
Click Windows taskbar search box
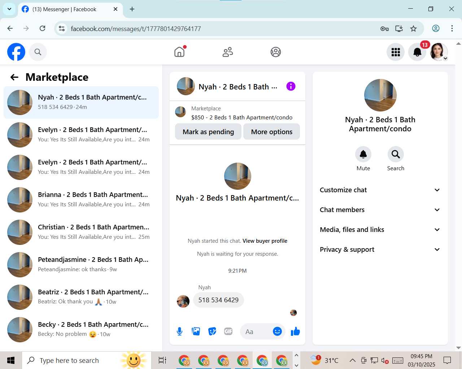coord(87,360)
